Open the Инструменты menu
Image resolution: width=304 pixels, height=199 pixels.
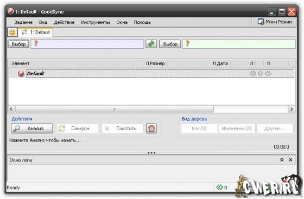tap(96, 22)
